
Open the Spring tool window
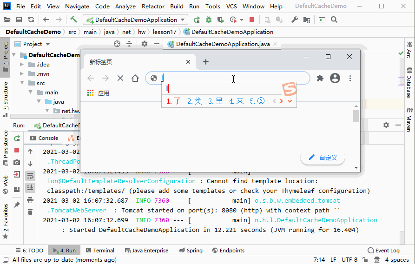(191, 250)
